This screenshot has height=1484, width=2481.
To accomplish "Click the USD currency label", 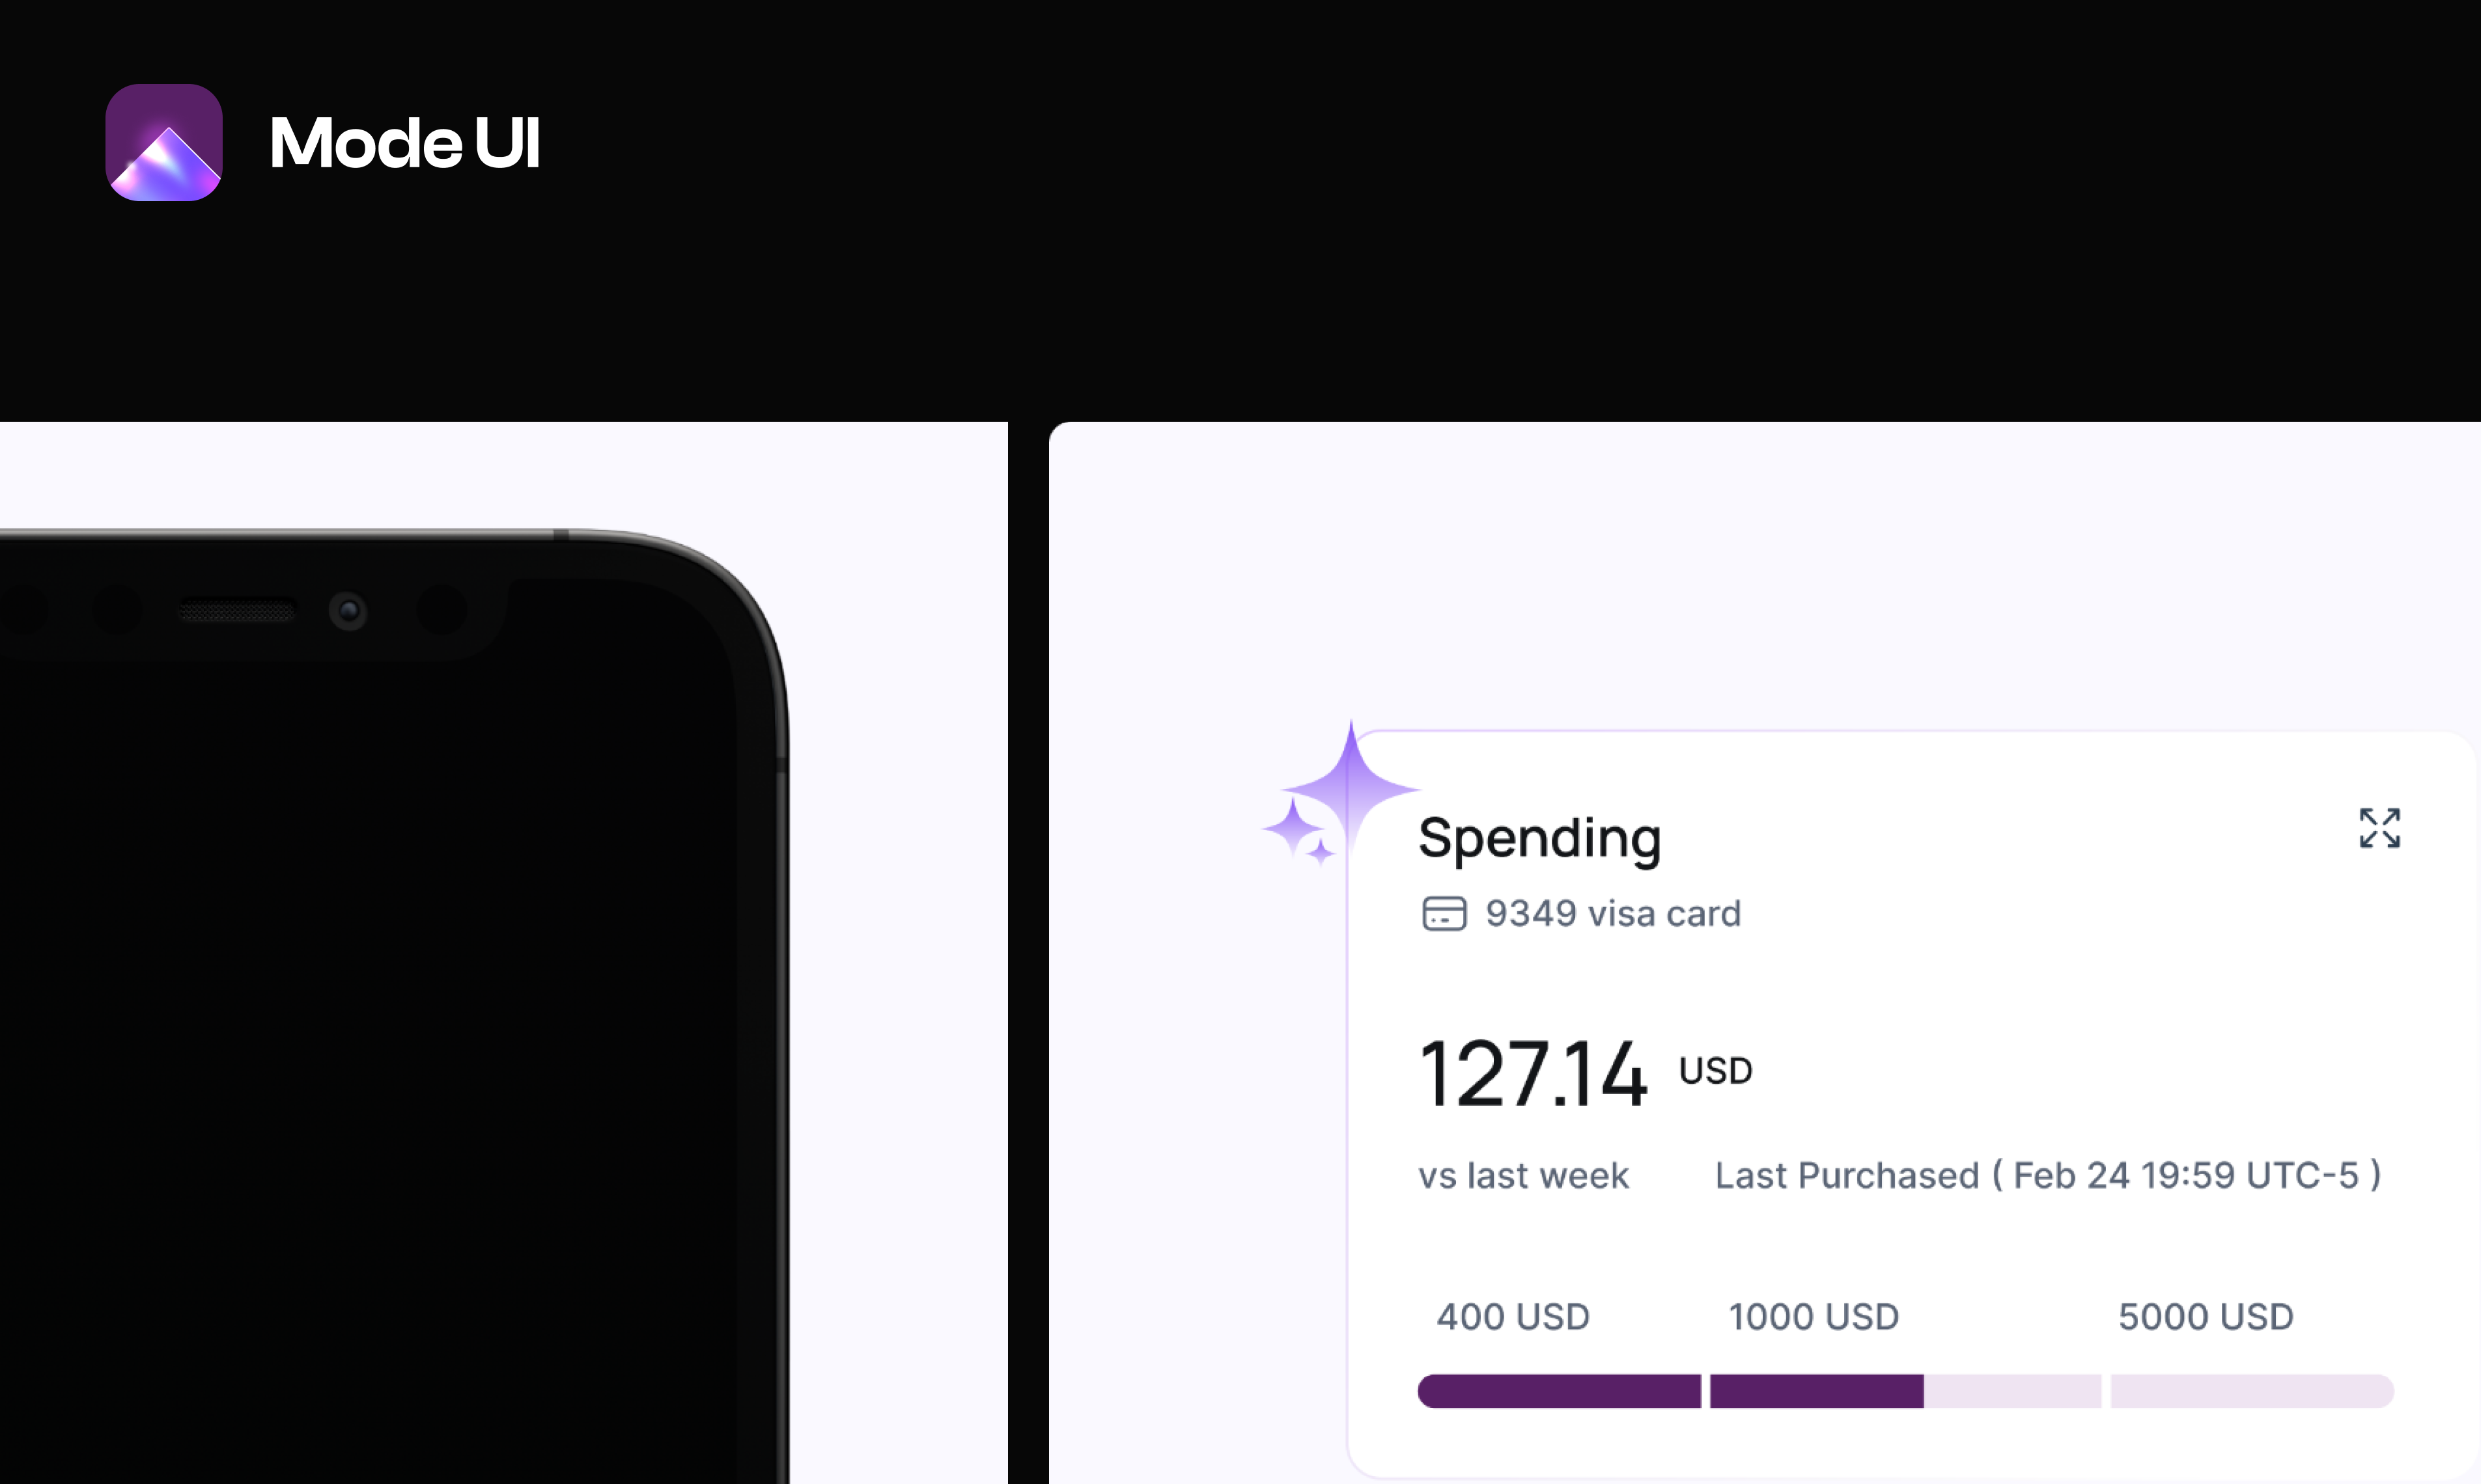I will pyautogui.click(x=1715, y=1070).
